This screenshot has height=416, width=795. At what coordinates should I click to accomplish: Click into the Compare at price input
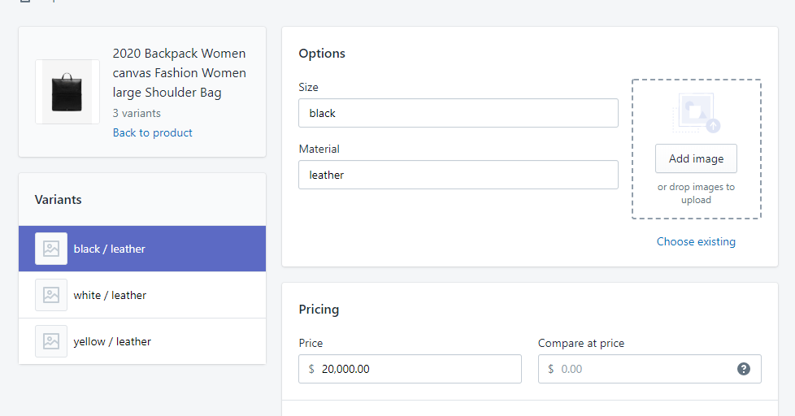click(642, 369)
